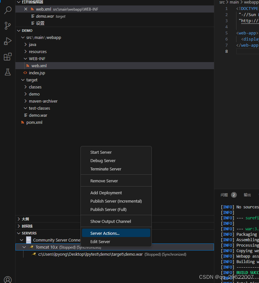Image resolution: width=259 pixels, height=283 pixels.
Task: Choose Show Output Channel entry
Action: 116,221
